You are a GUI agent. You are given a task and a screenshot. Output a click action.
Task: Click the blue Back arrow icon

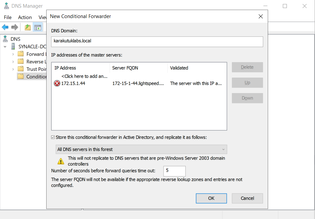pos(5,27)
